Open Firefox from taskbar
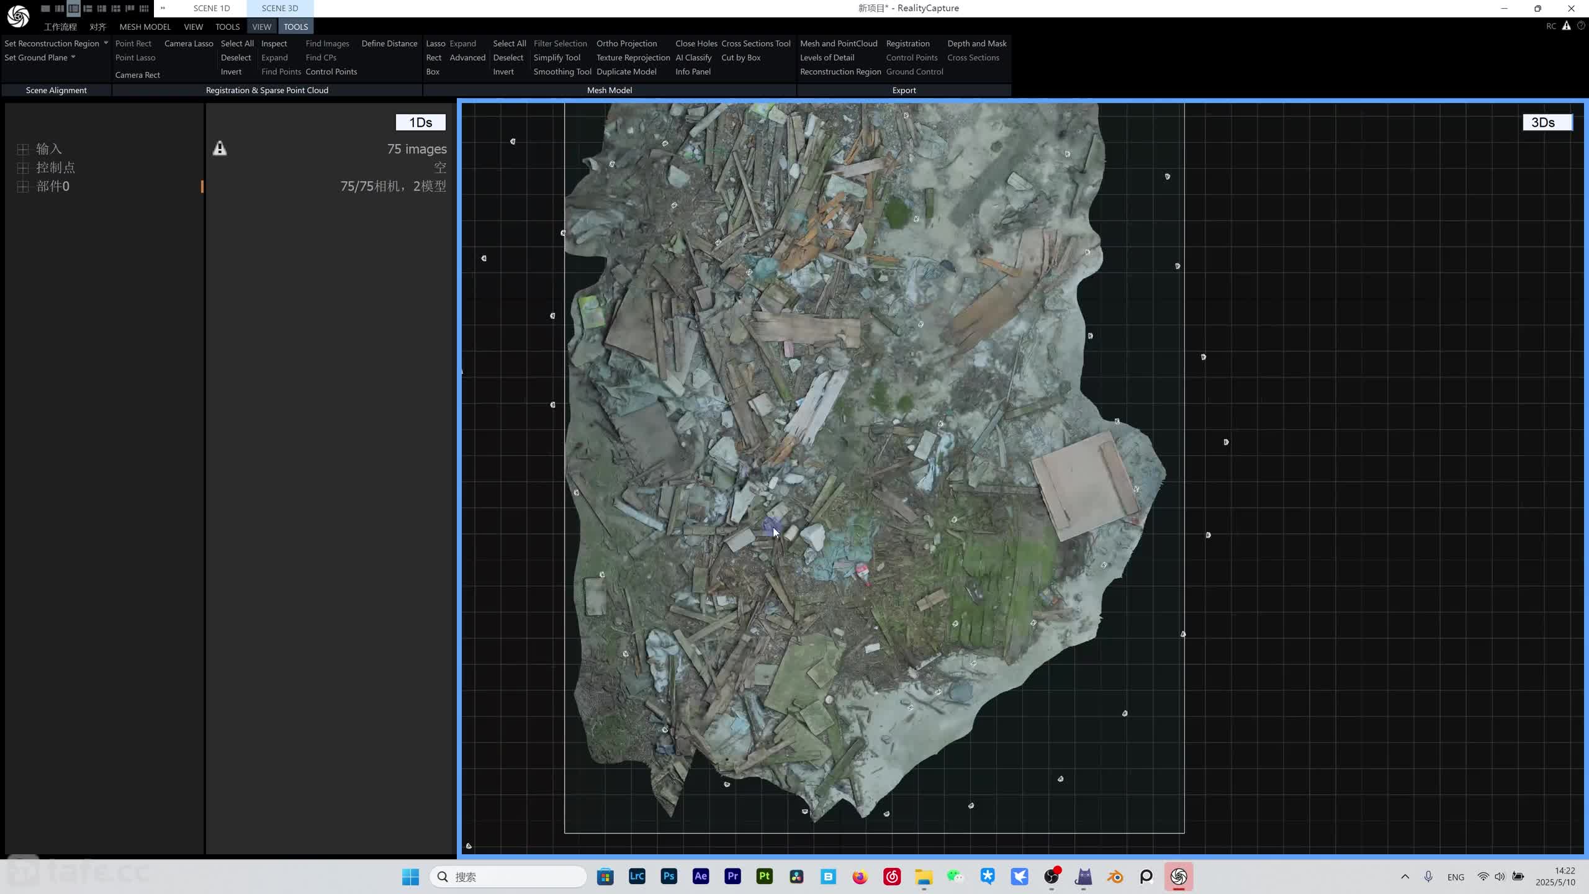 [860, 877]
